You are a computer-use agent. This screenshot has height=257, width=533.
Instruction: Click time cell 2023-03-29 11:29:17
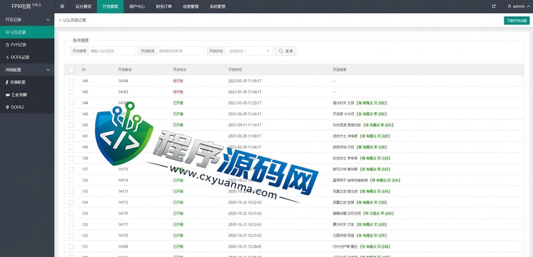(245, 103)
